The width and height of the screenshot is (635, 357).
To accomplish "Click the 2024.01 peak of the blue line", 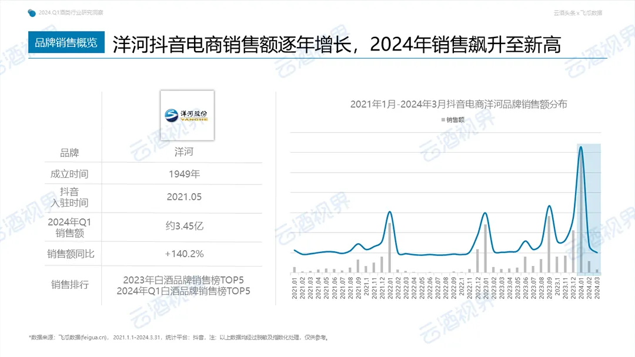I will point(581,147).
